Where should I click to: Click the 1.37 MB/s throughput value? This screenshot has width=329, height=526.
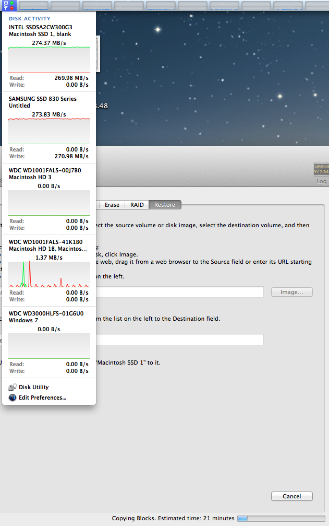(x=49, y=258)
